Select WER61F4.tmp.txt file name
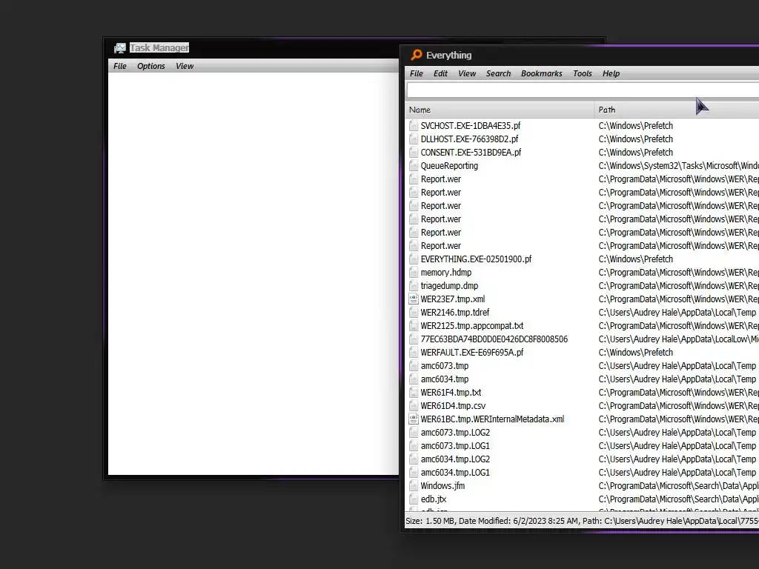 451,393
